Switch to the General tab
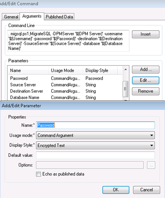The height and width of the screenshot is (198, 165). pos(11,17)
